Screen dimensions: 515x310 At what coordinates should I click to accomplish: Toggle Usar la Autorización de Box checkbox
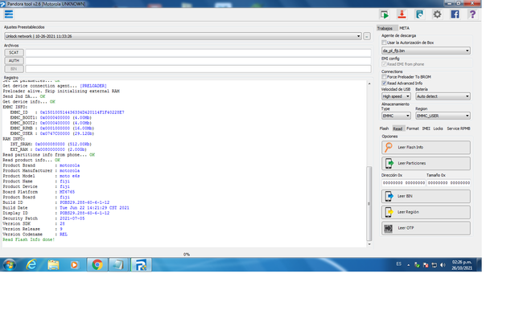coord(384,43)
